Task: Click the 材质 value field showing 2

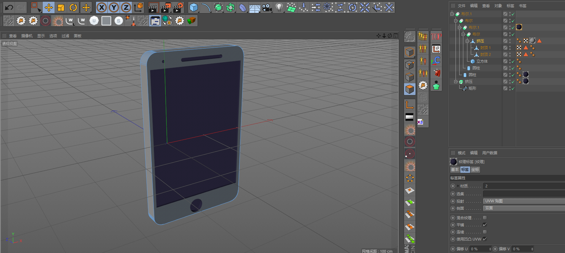Action: click(x=524, y=186)
